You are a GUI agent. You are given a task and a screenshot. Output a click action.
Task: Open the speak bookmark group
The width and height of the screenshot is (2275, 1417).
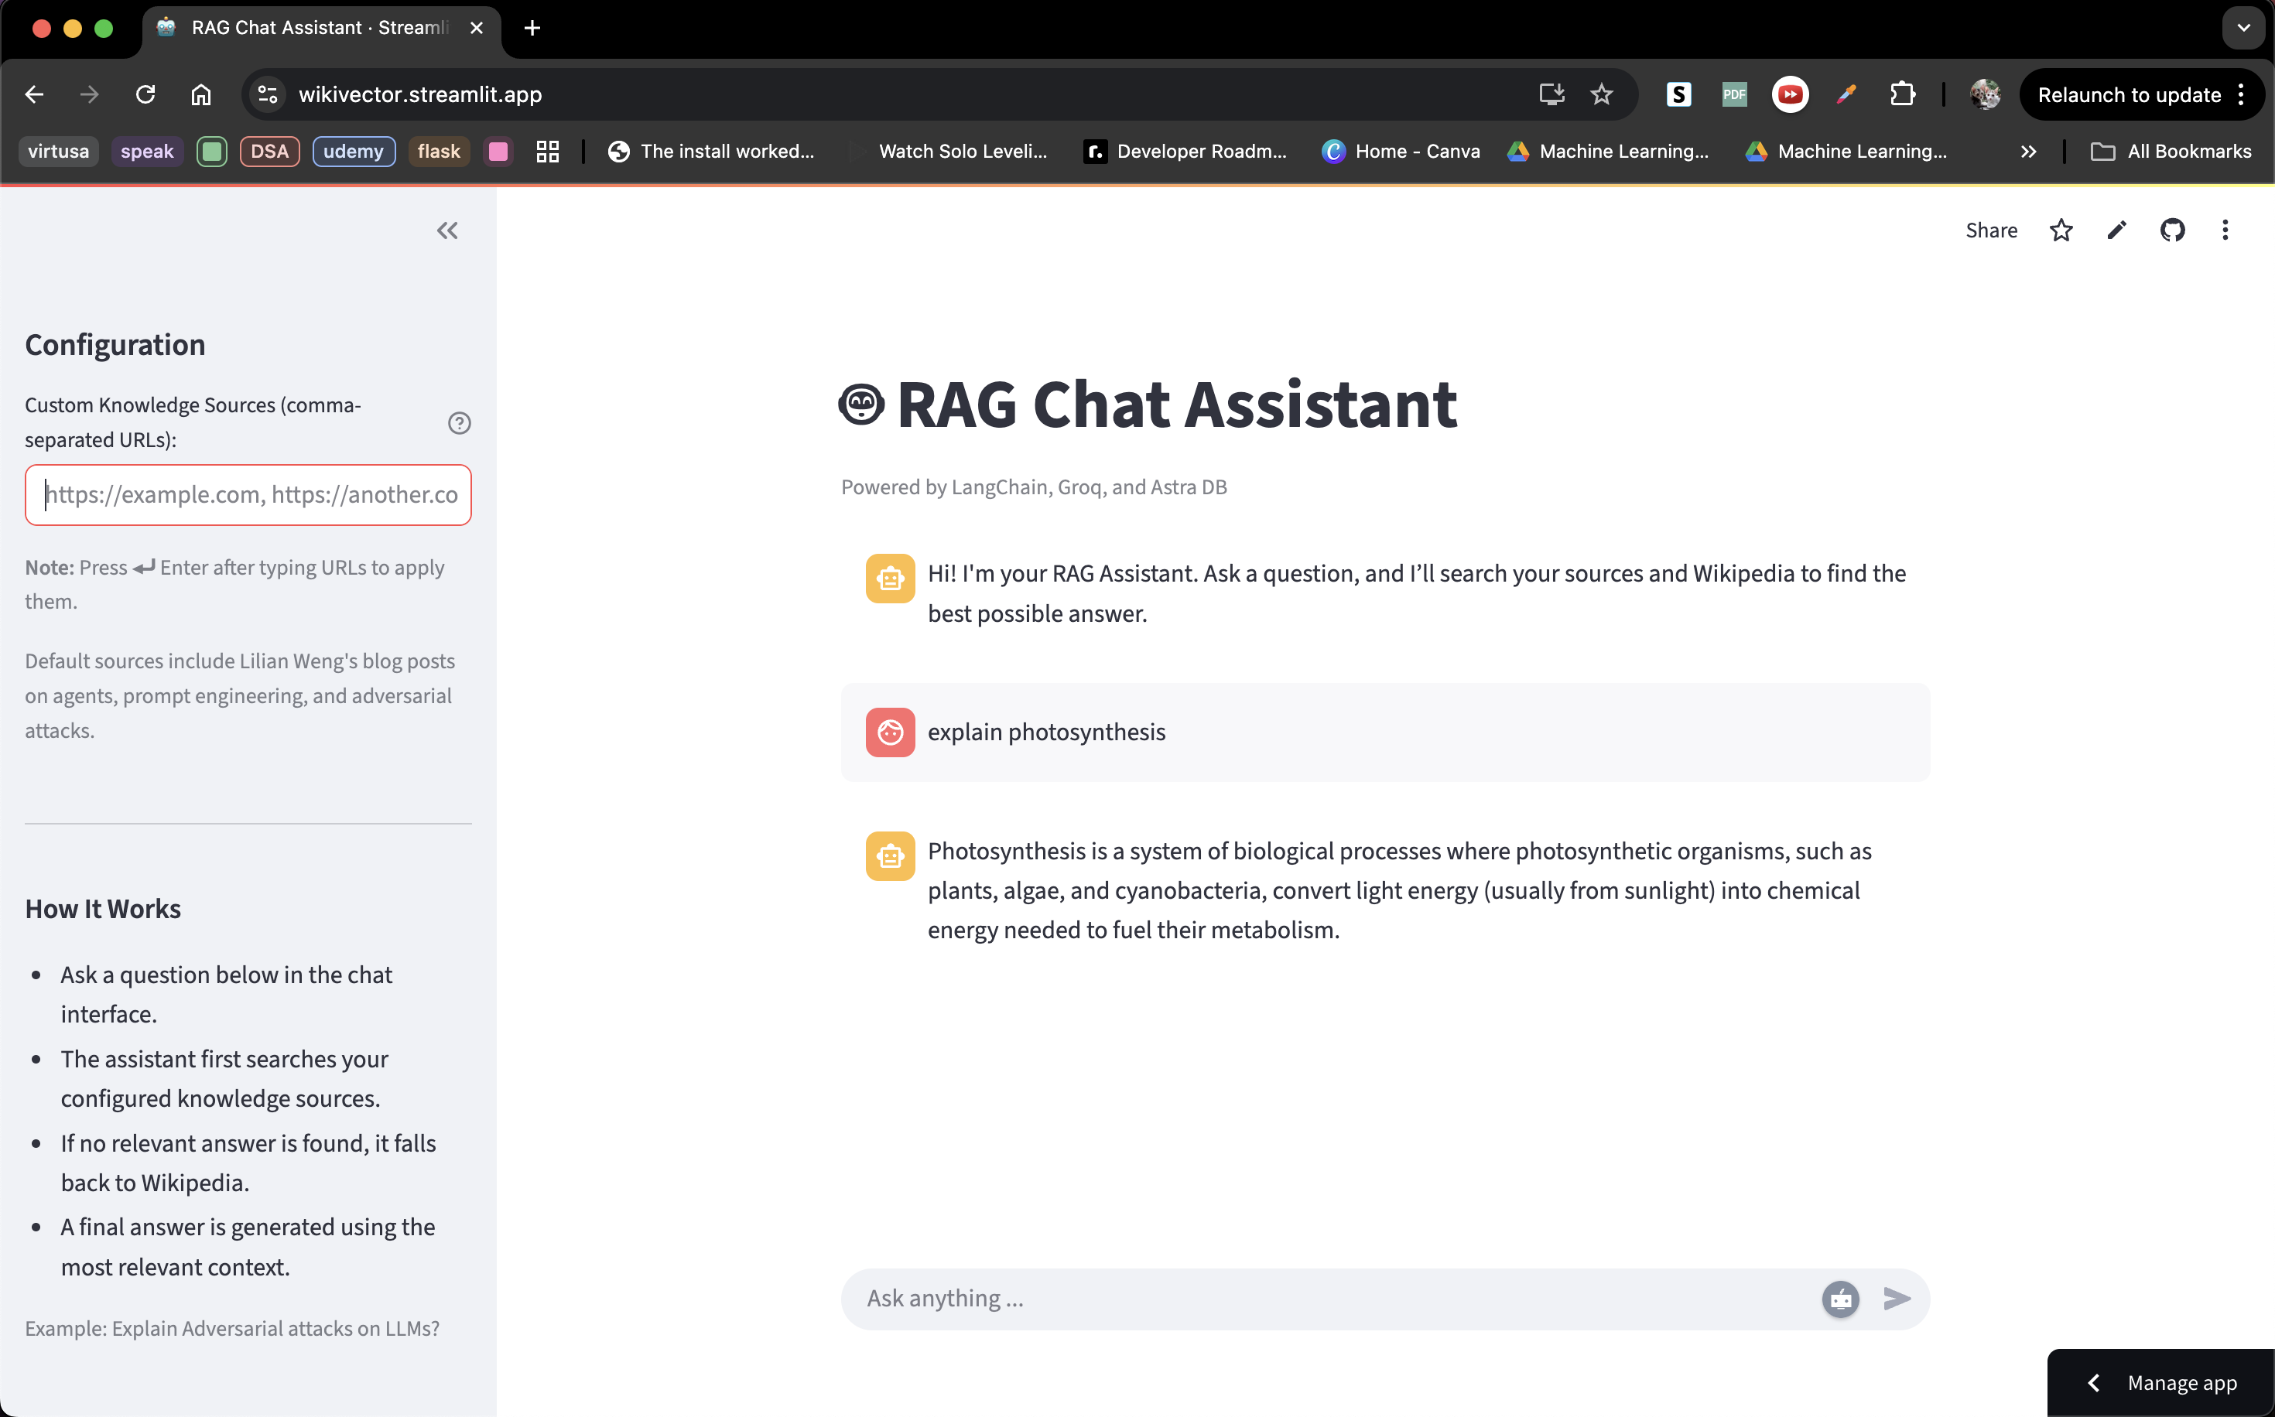(147, 151)
